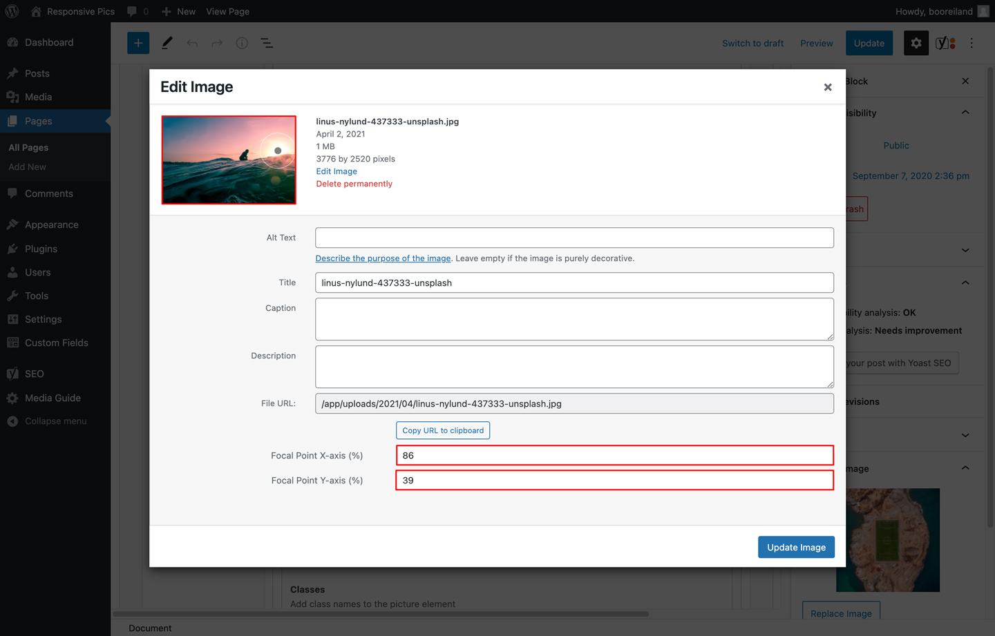Click Switch to draft
This screenshot has height=636, width=995.
752,43
